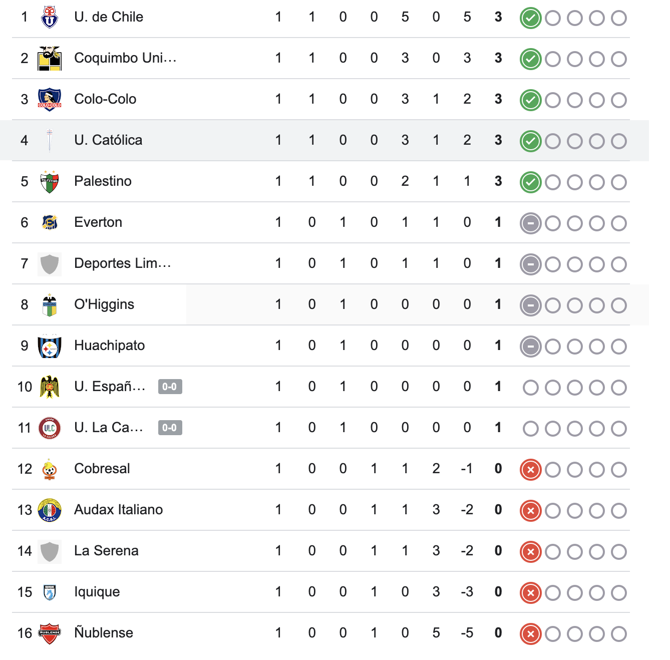Select the Coquimbo Unido club badge
The height and width of the screenshot is (660, 670).
pos(49,58)
